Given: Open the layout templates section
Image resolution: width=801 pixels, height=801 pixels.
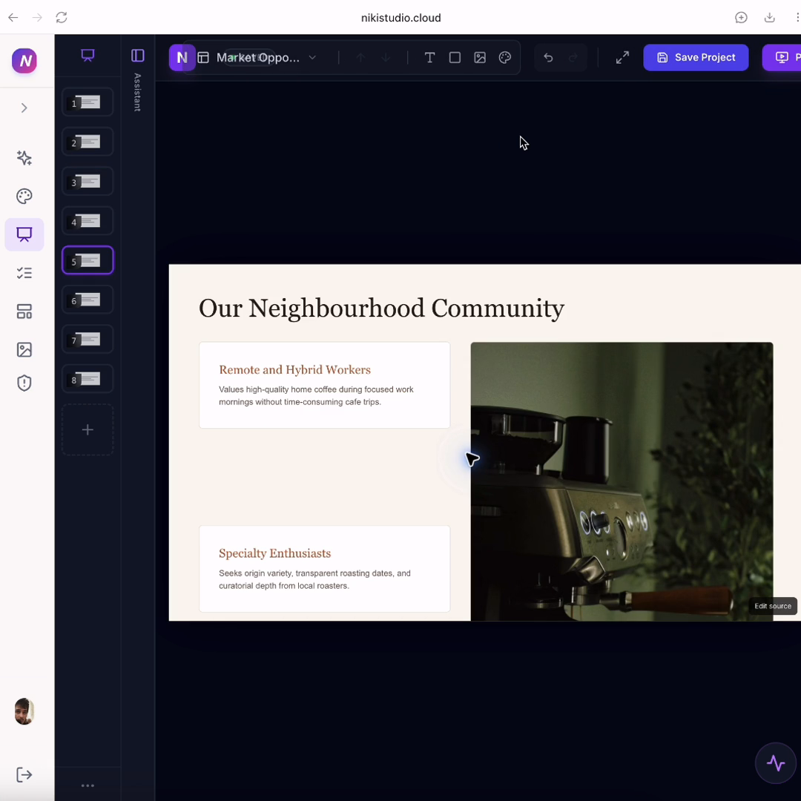Looking at the screenshot, I should [x=24, y=311].
